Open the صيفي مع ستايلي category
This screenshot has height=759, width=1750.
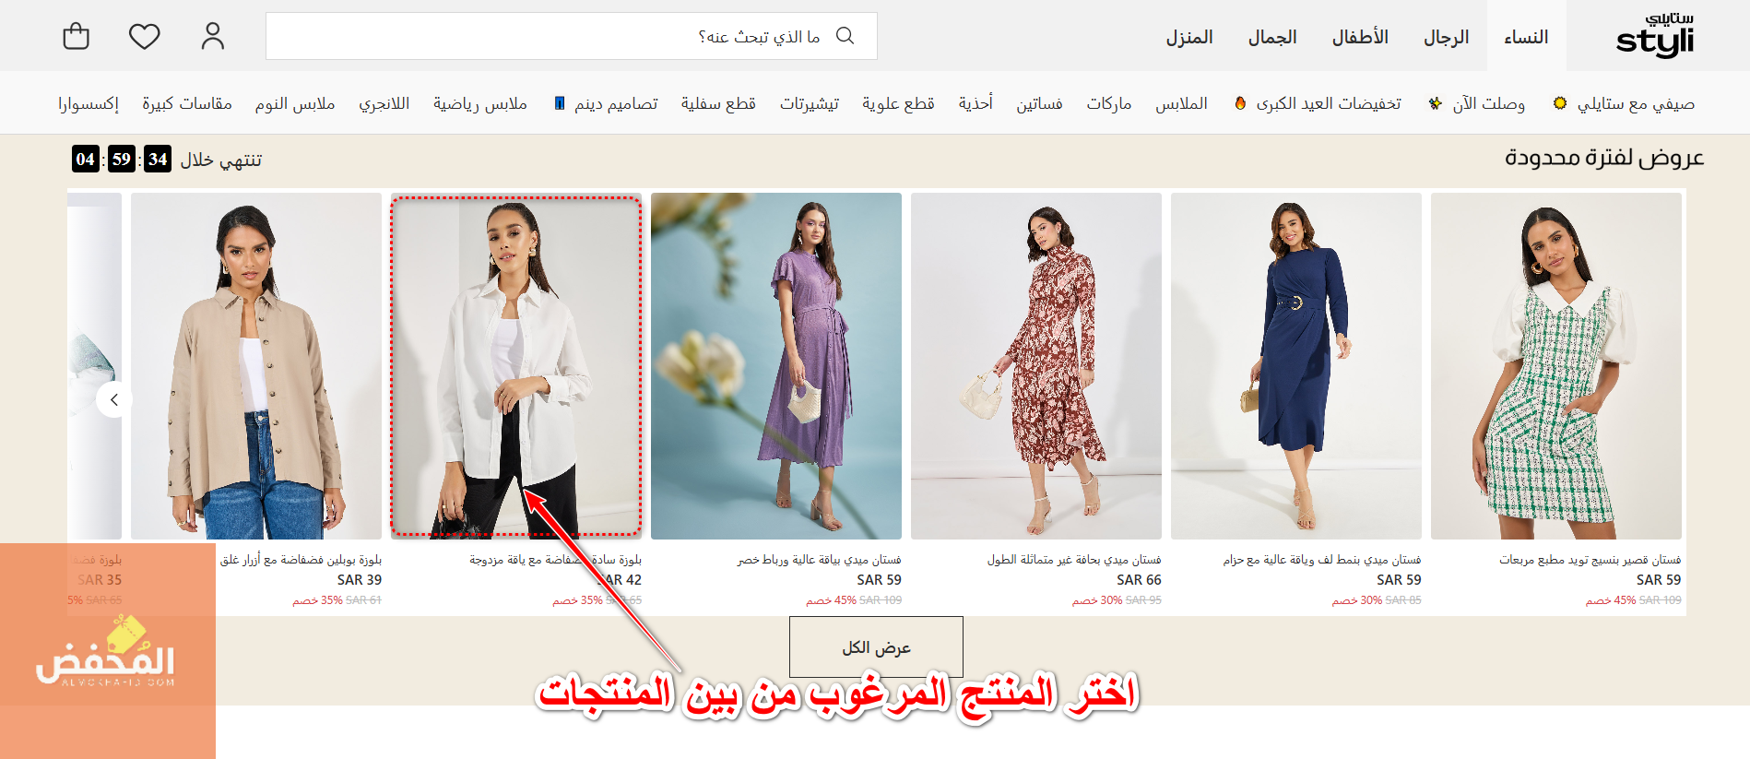tap(1624, 103)
